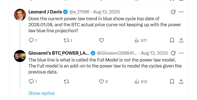Open Grok icon on Giovanni's tweet
Screen dimensions: 197x100
point(173,53)
